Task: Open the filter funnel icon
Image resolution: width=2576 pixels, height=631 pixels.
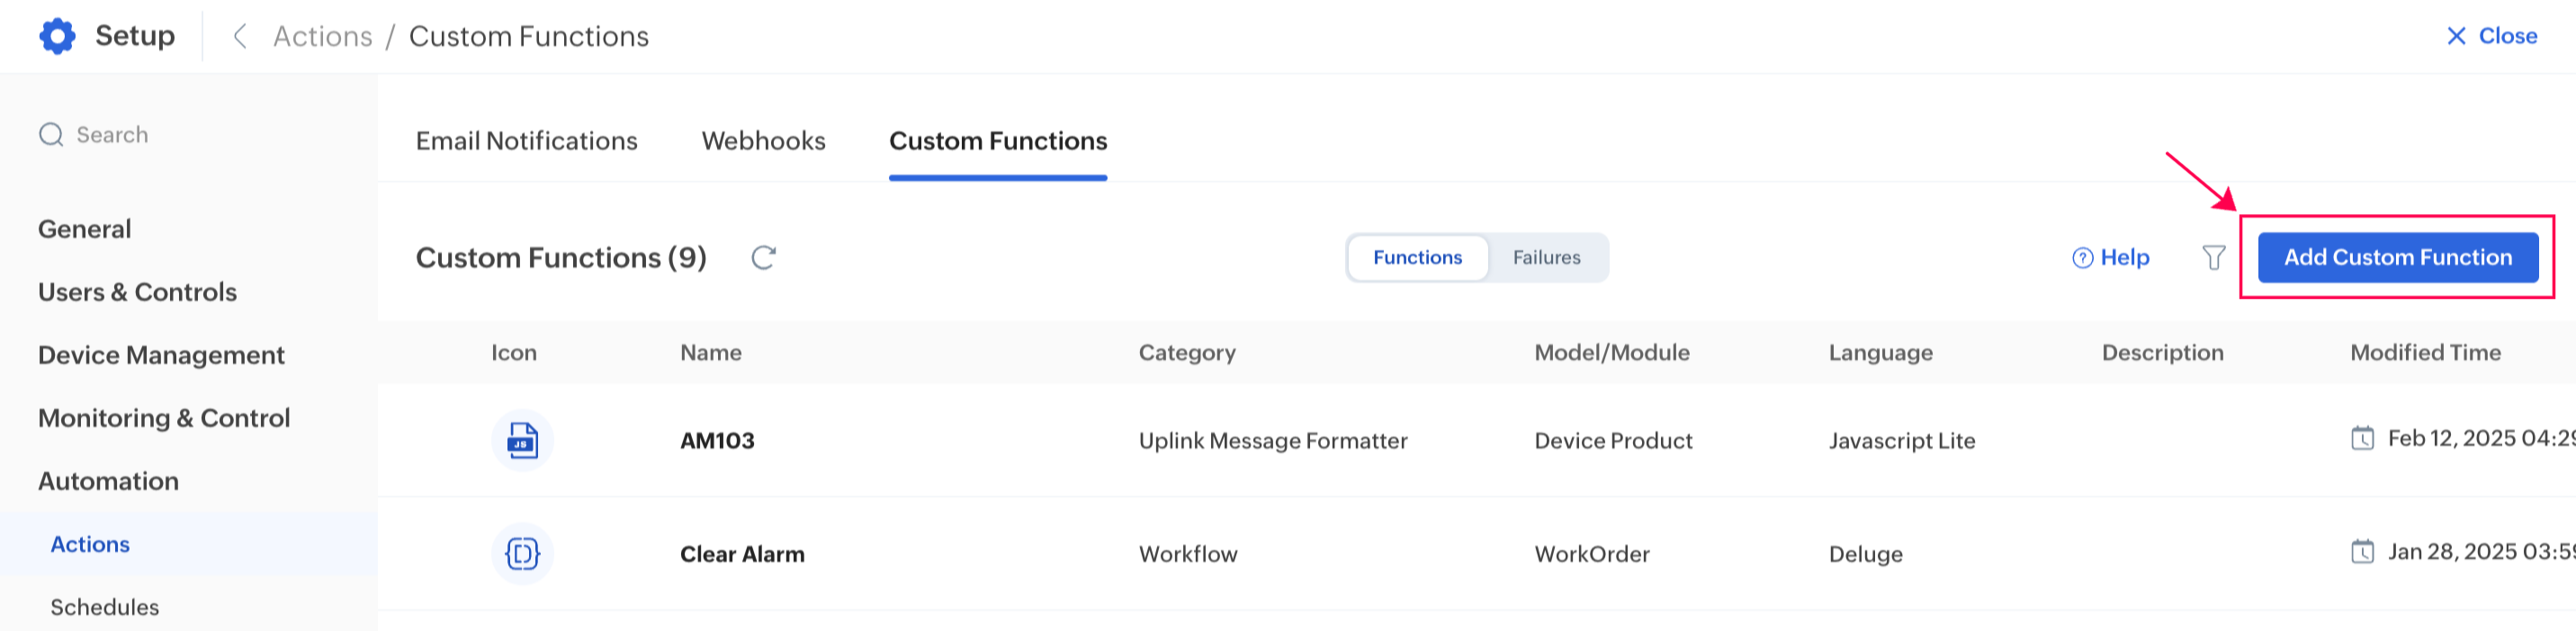Action: coord(2214,258)
